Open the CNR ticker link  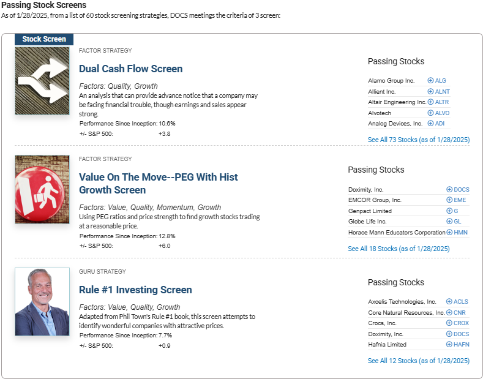pos(460,313)
